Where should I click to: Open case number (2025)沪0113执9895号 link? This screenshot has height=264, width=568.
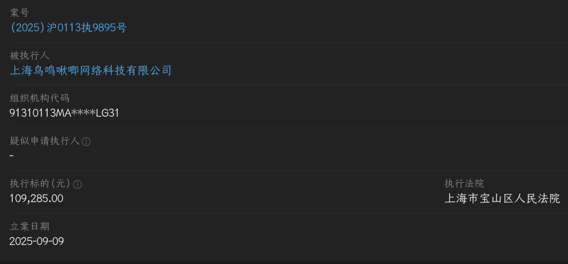(68, 28)
